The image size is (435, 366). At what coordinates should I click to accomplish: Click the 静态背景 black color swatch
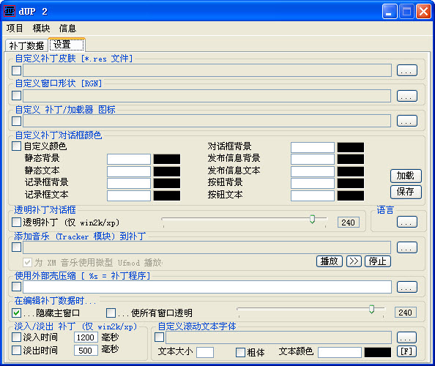tap(167, 159)
